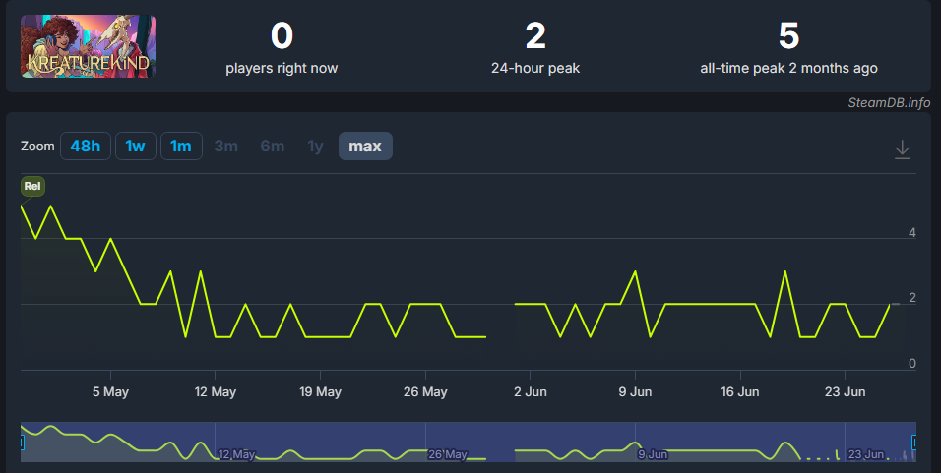Screen dimensions: 941x473
Task: Open the chart download menu icon
Action: (902, 149)
